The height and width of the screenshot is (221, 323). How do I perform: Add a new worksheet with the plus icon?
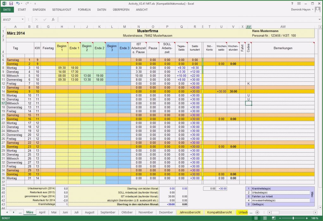pyautogui.click(x=257, y=212)
